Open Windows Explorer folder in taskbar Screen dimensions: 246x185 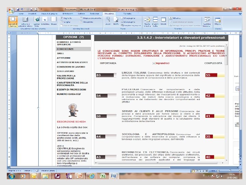click(45, 176)
